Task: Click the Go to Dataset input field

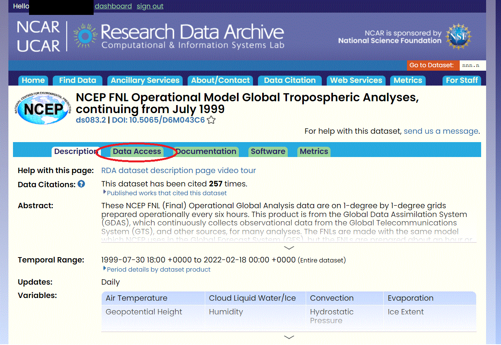Action: pyautogui.click(x=472, y=65)
